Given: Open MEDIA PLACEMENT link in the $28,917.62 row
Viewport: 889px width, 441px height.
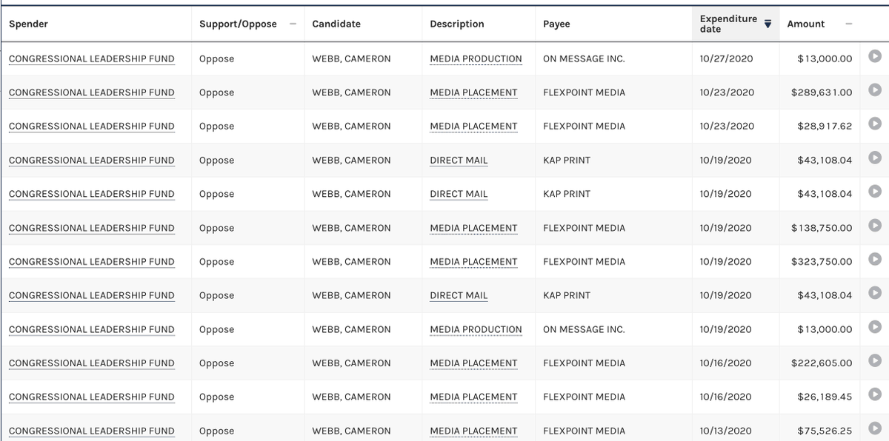Looking at the screenshot, I should pos(473,127).
